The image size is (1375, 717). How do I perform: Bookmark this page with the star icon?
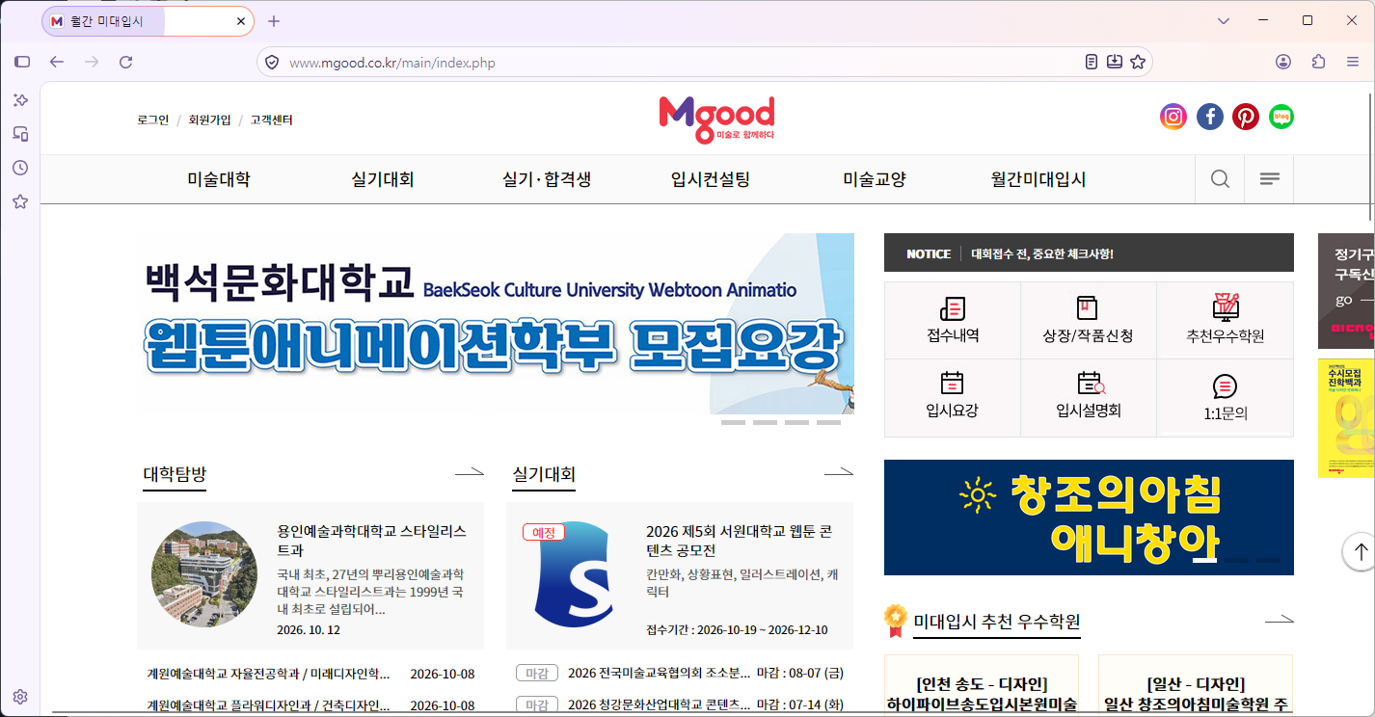1138,62
